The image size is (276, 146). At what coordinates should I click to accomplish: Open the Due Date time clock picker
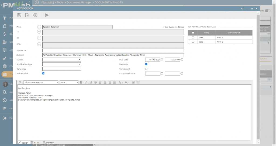pos(182,60)
